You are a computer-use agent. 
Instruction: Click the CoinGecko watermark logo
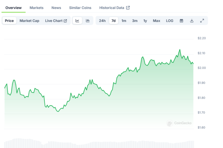point(179,123)
